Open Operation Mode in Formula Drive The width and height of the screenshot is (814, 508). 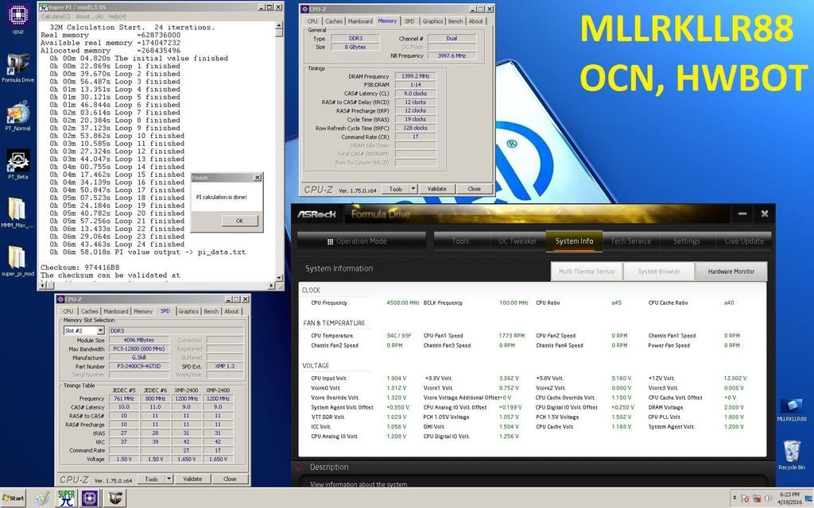coord(362,241)
